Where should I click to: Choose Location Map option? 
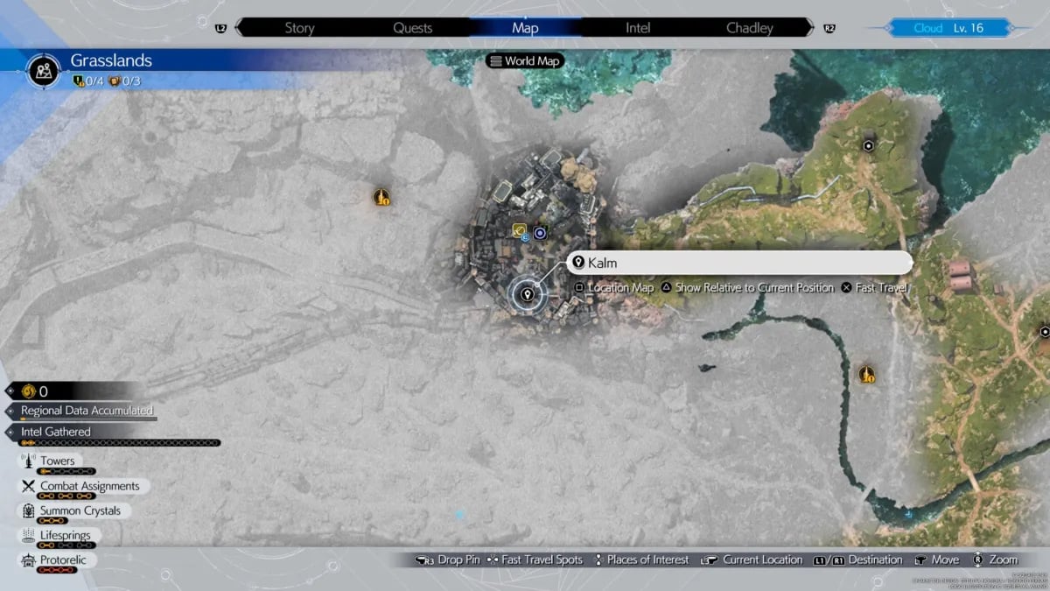pyautogui.click(x=614, y=288)
